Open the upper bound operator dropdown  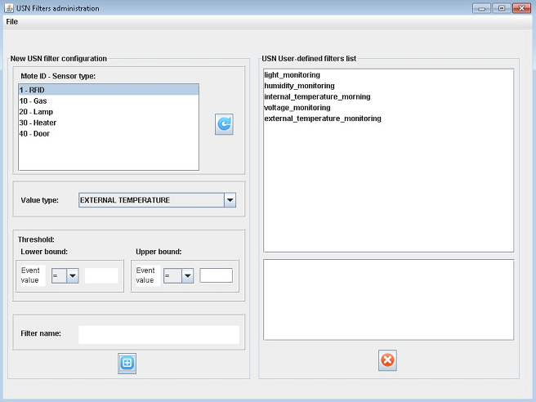pos(187,275)
